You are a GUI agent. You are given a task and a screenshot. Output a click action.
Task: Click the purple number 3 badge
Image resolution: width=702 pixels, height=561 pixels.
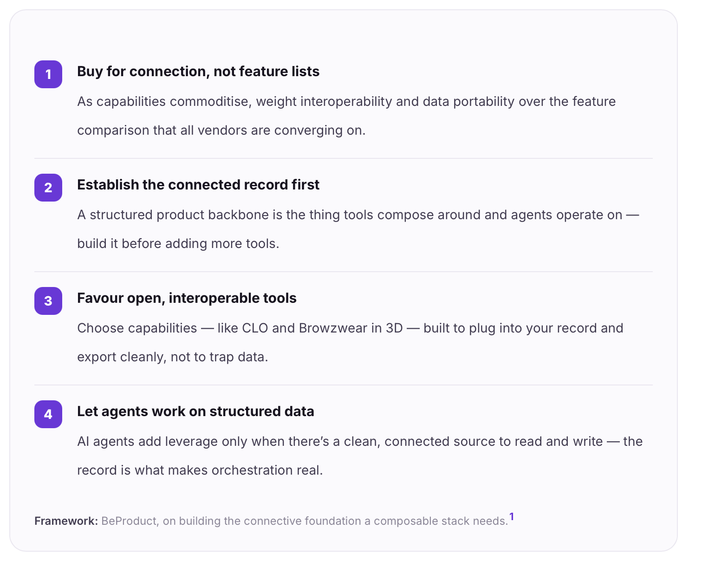coord(48,301)
